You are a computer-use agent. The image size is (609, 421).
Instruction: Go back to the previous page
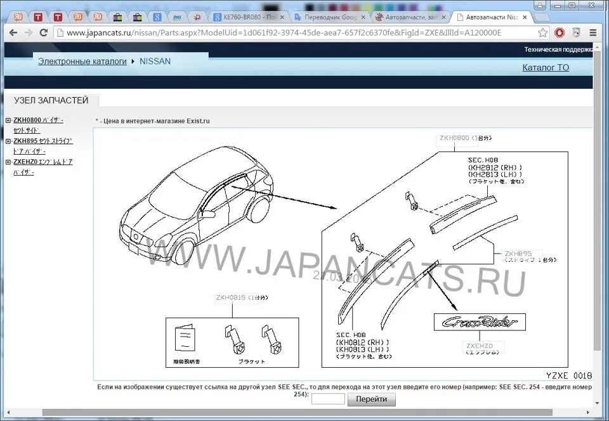[13, 32]
